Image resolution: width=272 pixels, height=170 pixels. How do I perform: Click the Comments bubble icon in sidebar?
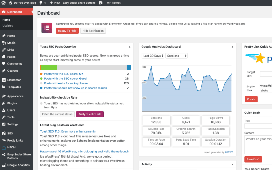point(4,64)
